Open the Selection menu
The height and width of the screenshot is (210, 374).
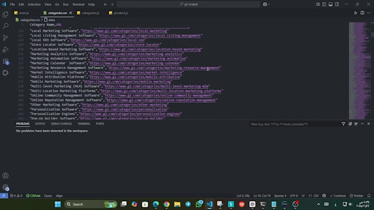(x=34, y=4)
